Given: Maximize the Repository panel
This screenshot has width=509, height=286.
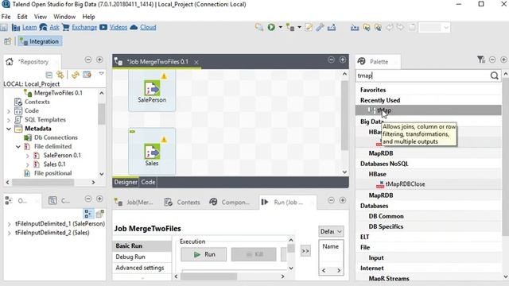Looking at the screenshot, I should [x=99, y=60].
